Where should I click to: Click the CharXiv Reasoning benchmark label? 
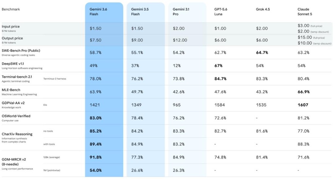[x=17, y=134]
